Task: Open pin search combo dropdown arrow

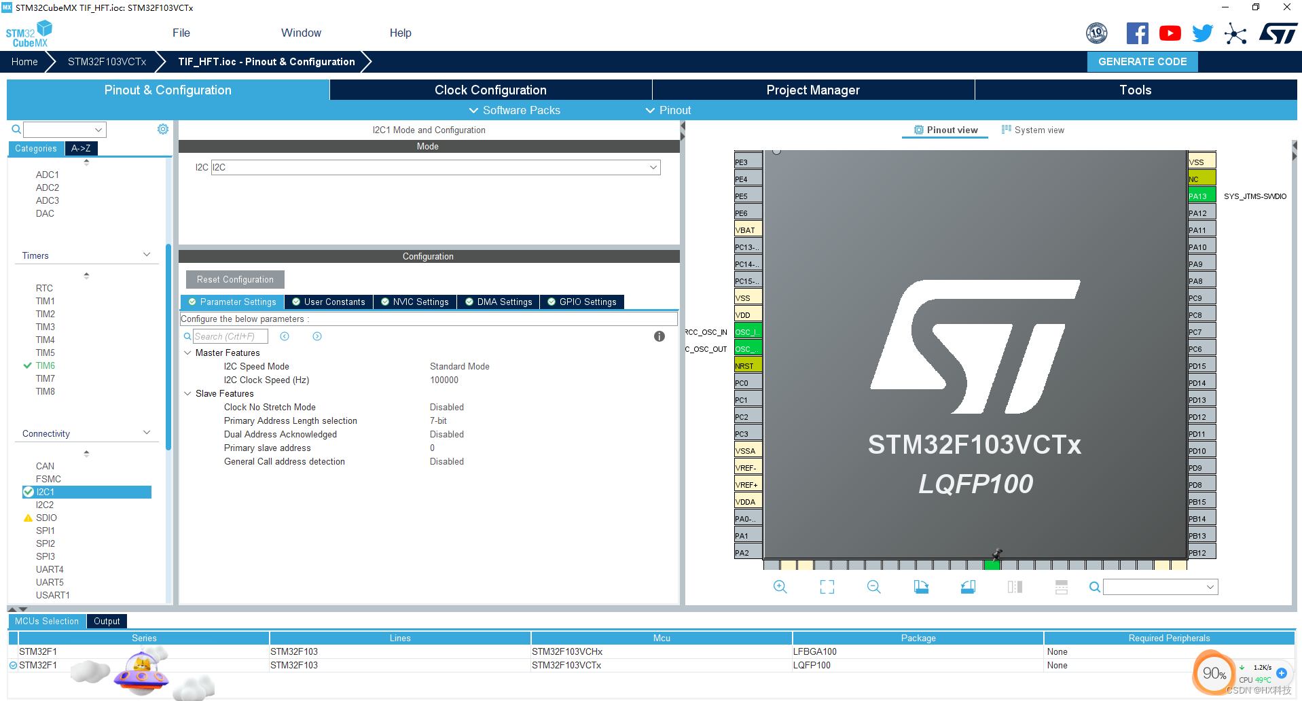Action: coord(1210,587)
